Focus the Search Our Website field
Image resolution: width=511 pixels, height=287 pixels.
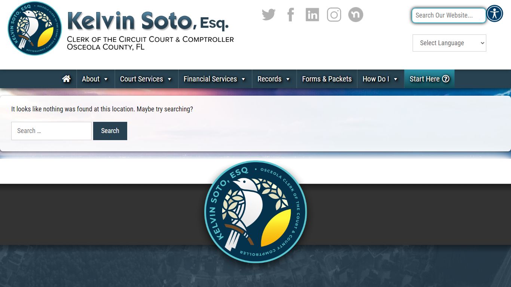(449, 15)
